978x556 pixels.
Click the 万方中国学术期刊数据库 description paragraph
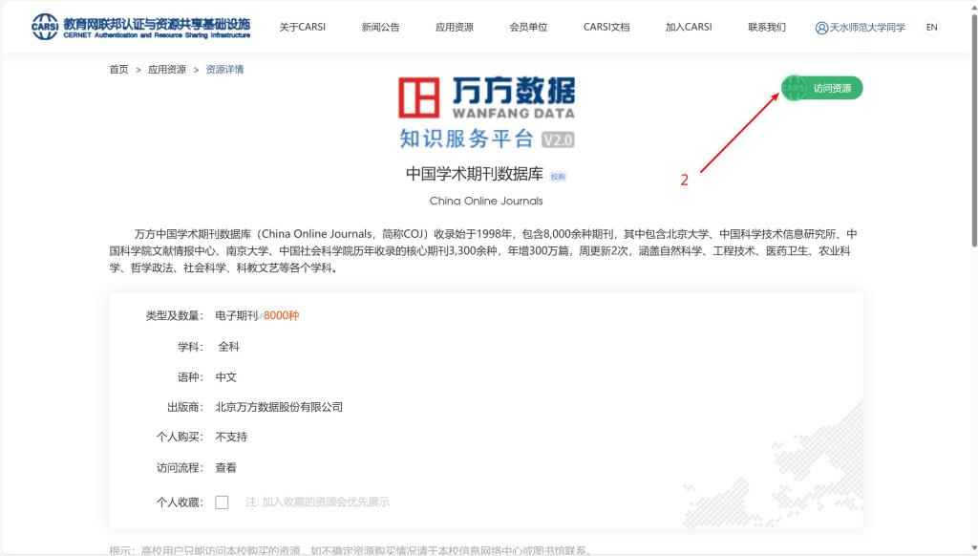483,251
